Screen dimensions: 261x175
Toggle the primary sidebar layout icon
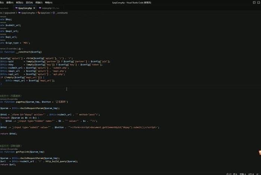coord(254,3)
